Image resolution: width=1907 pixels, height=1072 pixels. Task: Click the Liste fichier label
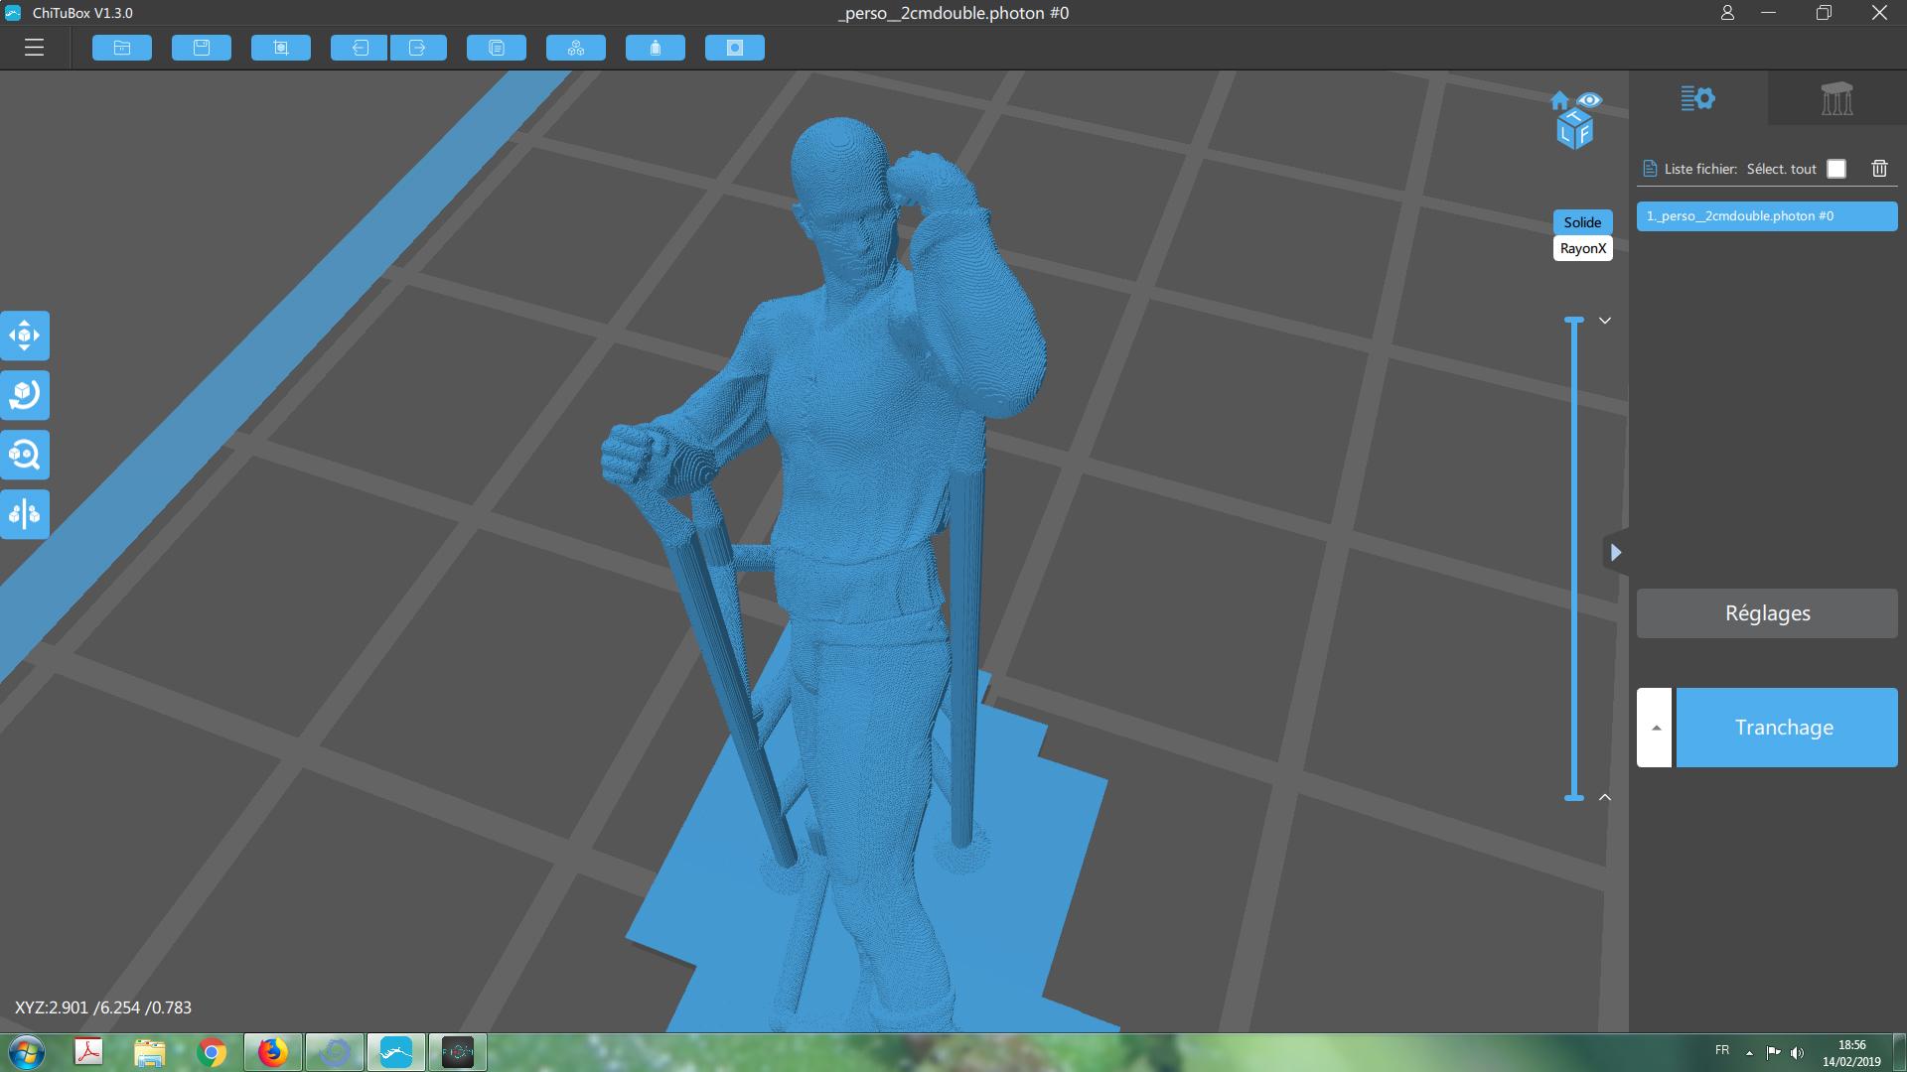coord(1700,169)
